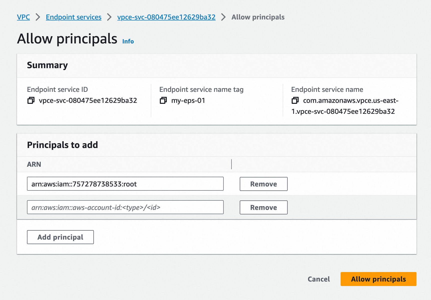
Task: Click the vpce-svc ID text in Summary
Action: pos(88,101)
